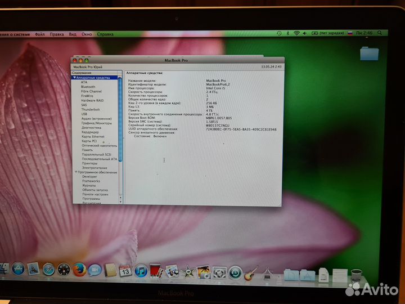This screenshot has width=405, height=304.
Task: Select Hardware RAID in the sidebar
Action: pos(92,100)
